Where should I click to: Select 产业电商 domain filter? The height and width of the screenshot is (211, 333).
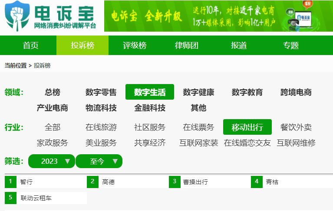53,108
